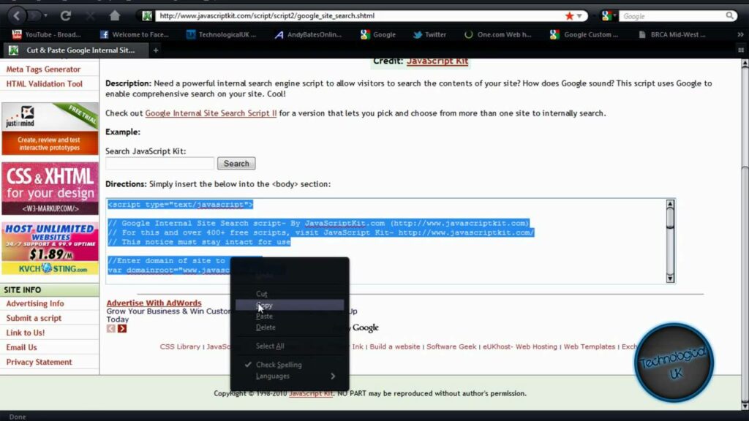The image size is (749, 421).
Task: Open the JavaScript Kit copyright link
Action: (x=311, y=393)
